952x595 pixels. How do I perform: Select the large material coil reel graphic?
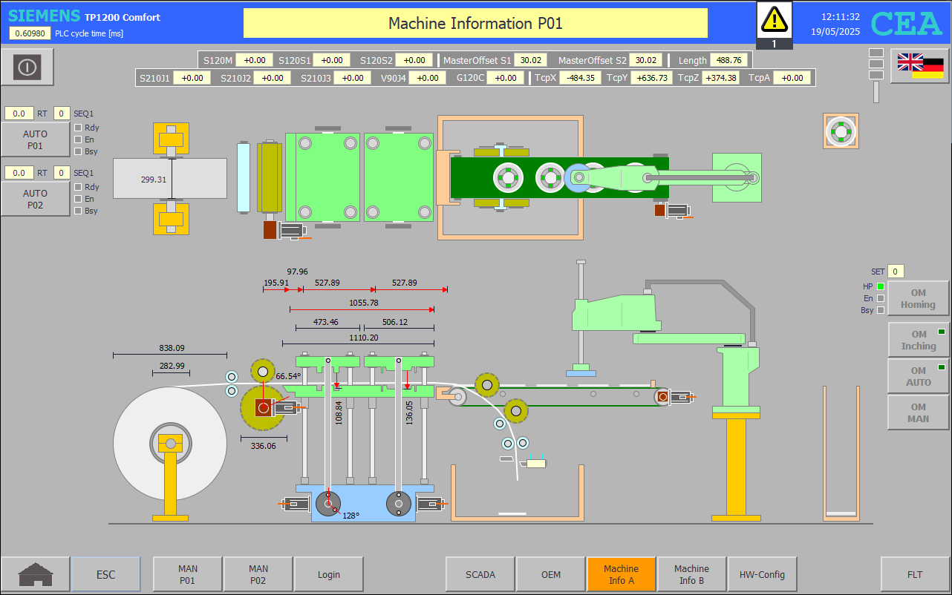[x=170, y=444]
